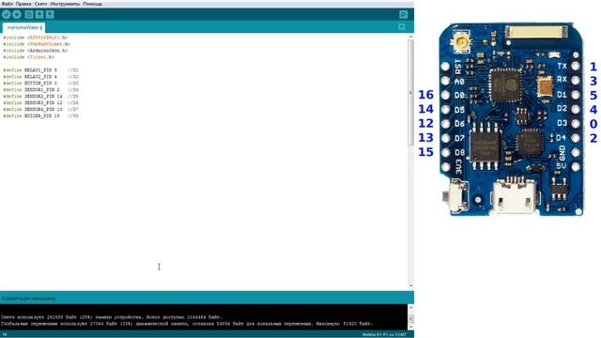Viewport: 601px width, 338px height.
Task: Open the Файл menu
Action: pos(7,4)
